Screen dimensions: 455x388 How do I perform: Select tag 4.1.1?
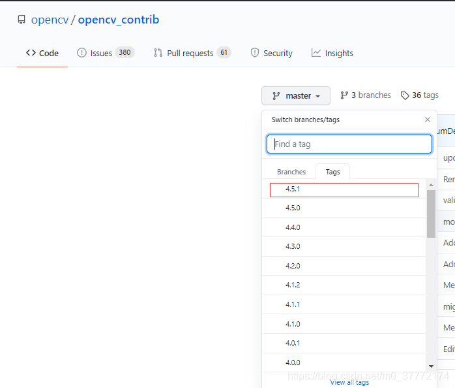[x=344, y=304]
